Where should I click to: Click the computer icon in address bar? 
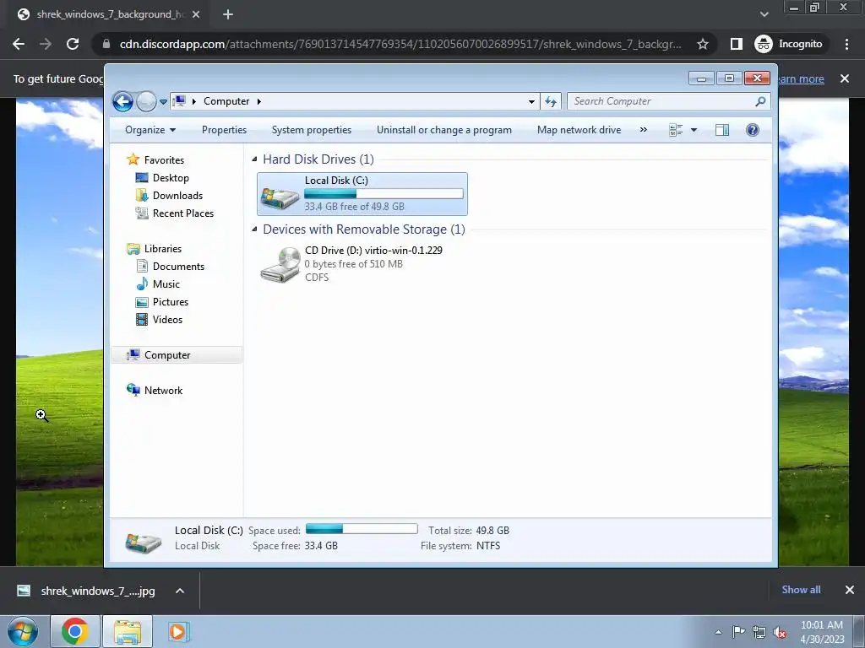(x=179, y=101)
